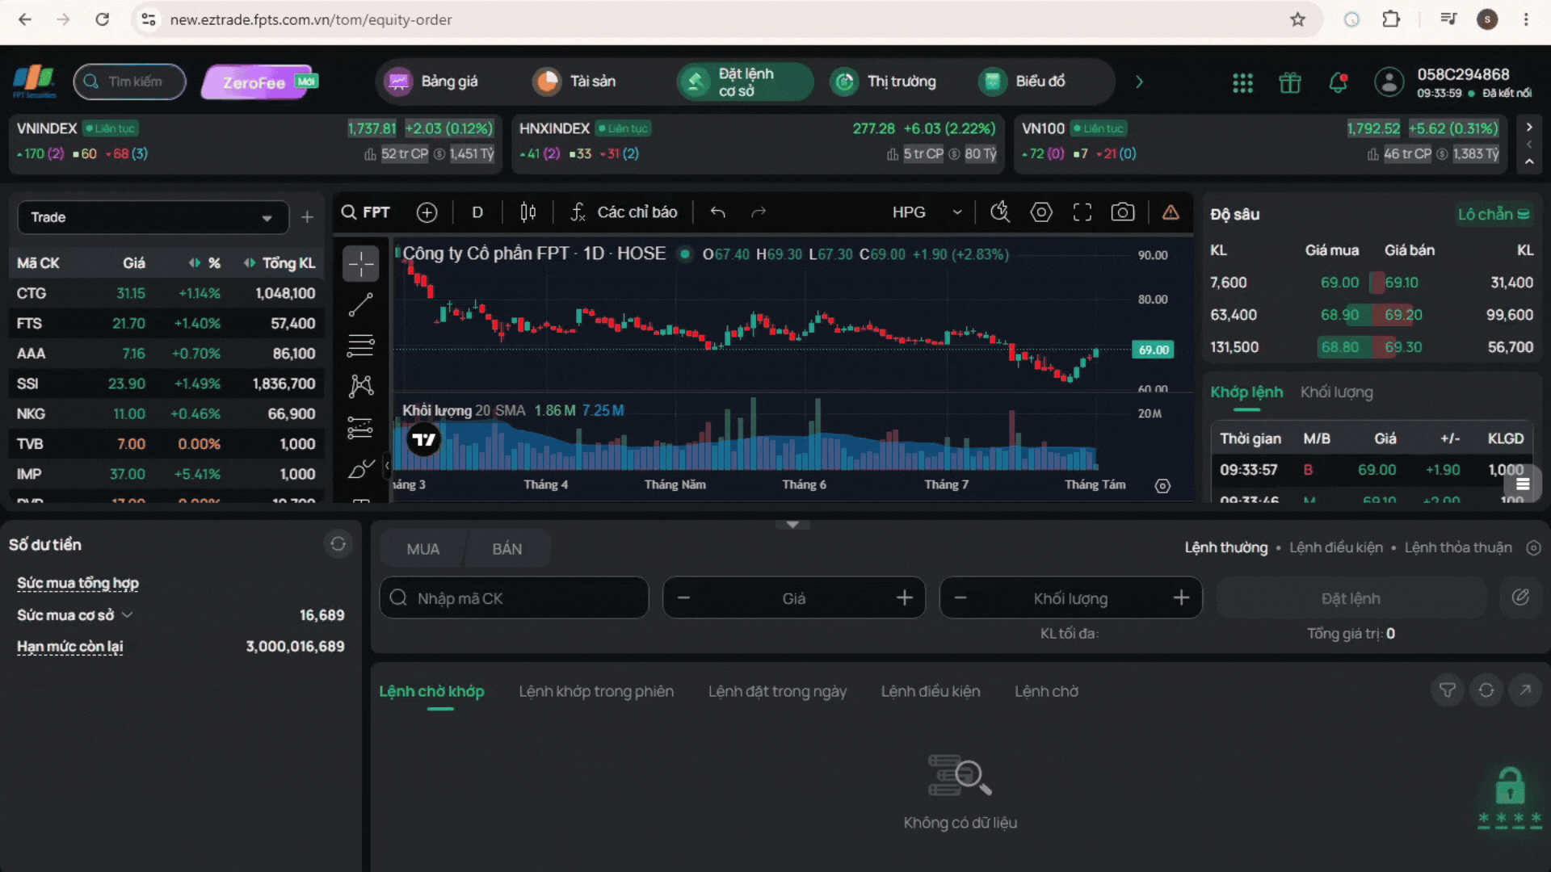
Task: Click the order edit pencil icon
Action: (x=1520, y=597)
